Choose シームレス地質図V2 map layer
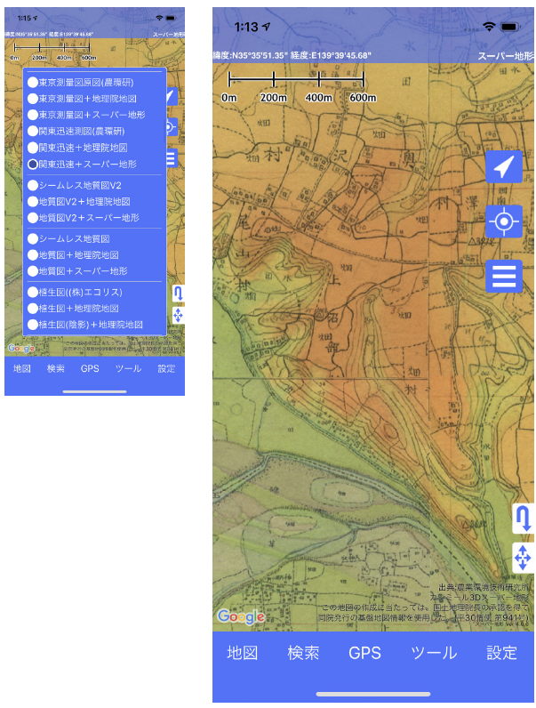Viewport: 536px width, 708px height. (x=33, y=186)
